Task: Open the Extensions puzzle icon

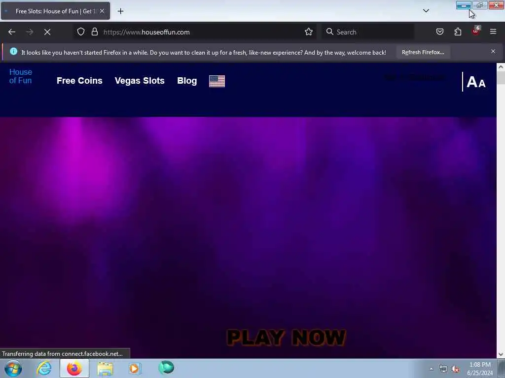Action: click(x=458, y=31)
